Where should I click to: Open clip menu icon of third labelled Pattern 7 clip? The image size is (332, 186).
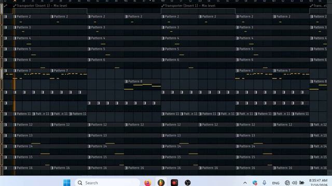click(x=237, y=71)
